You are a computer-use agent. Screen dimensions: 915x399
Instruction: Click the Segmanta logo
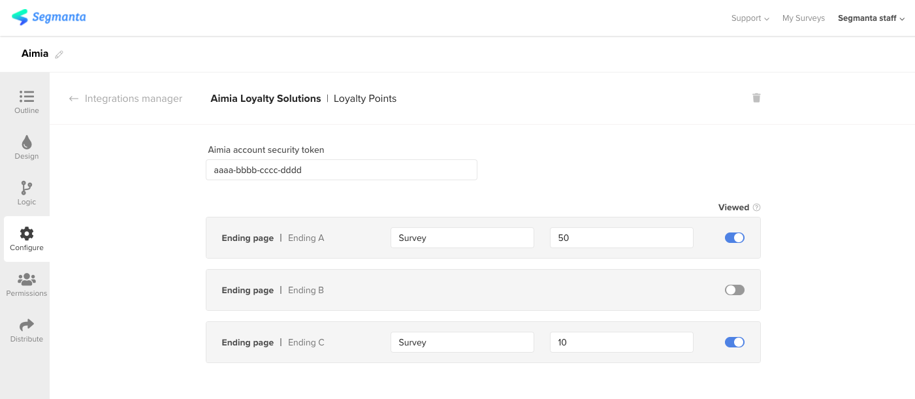pyautogui.click(x=49, y=17)
